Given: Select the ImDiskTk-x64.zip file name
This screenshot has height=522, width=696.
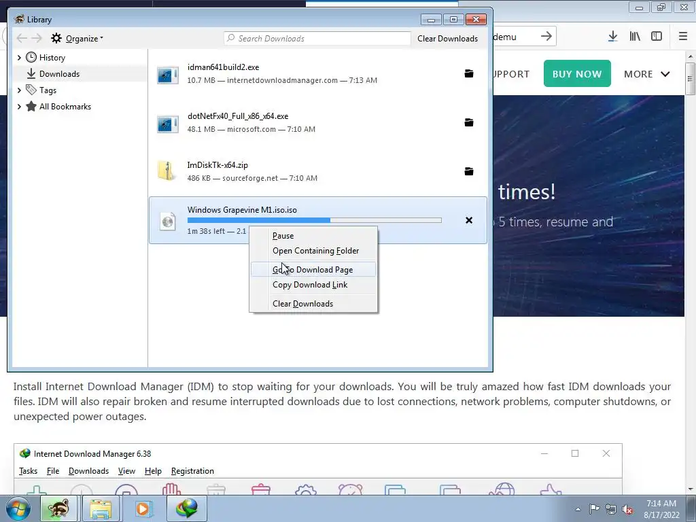Looking at the screenshot, I should click(x=217, y=165).
